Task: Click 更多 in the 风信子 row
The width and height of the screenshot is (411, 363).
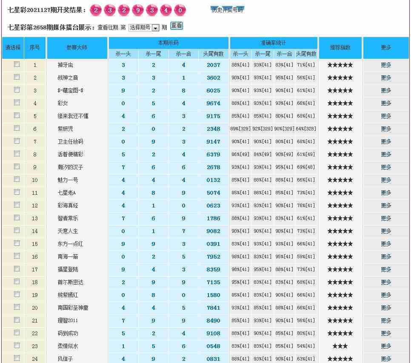Action: (x=386, y=359)
